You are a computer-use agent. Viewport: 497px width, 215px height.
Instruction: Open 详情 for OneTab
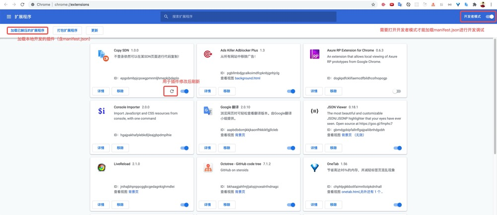314,205
